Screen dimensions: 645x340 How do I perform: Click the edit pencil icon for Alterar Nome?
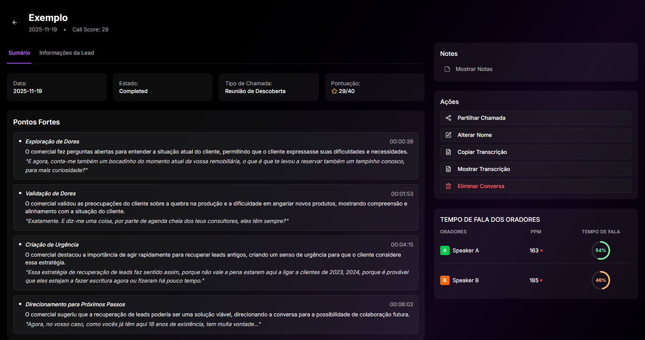tap(448, 135)
